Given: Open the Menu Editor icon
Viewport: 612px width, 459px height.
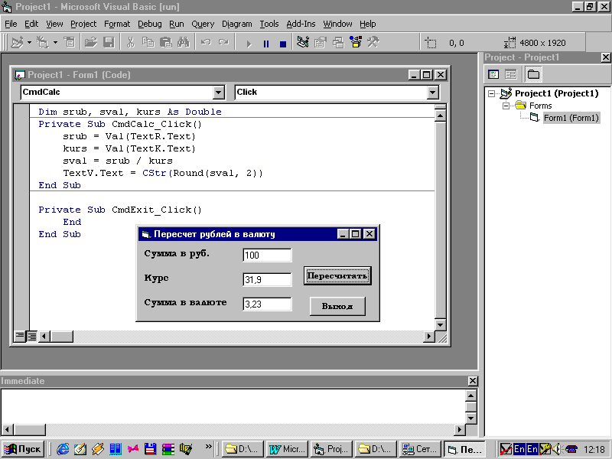Looking at the screenshot, I should [70, 42].
